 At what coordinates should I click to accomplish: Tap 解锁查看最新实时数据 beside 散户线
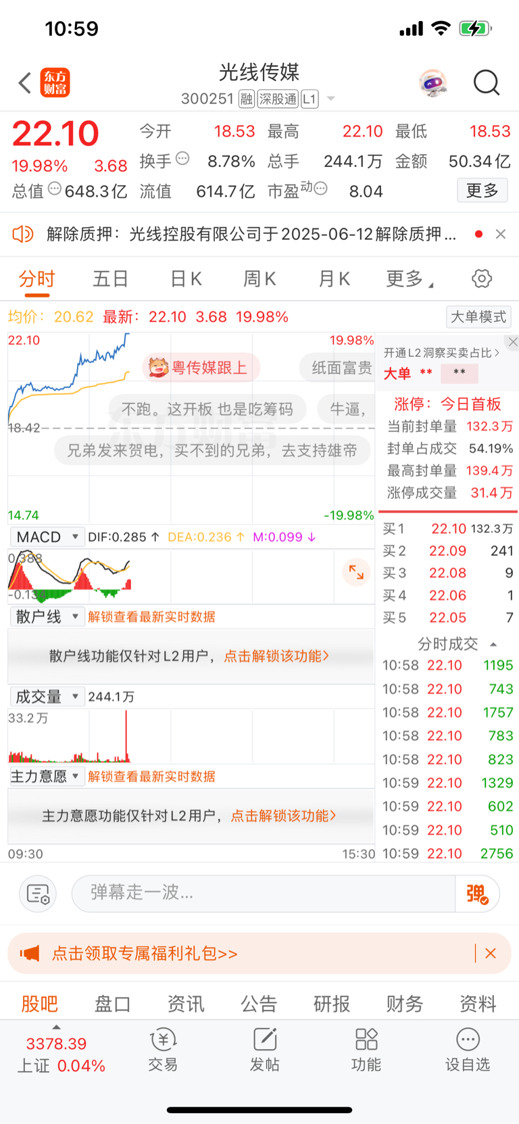coord(151,616)
